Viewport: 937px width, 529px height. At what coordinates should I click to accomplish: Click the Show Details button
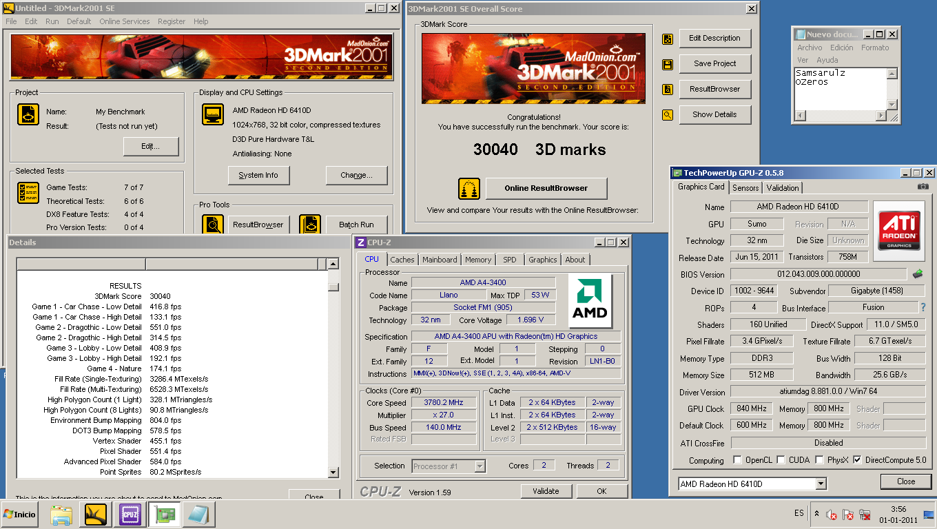714,115
